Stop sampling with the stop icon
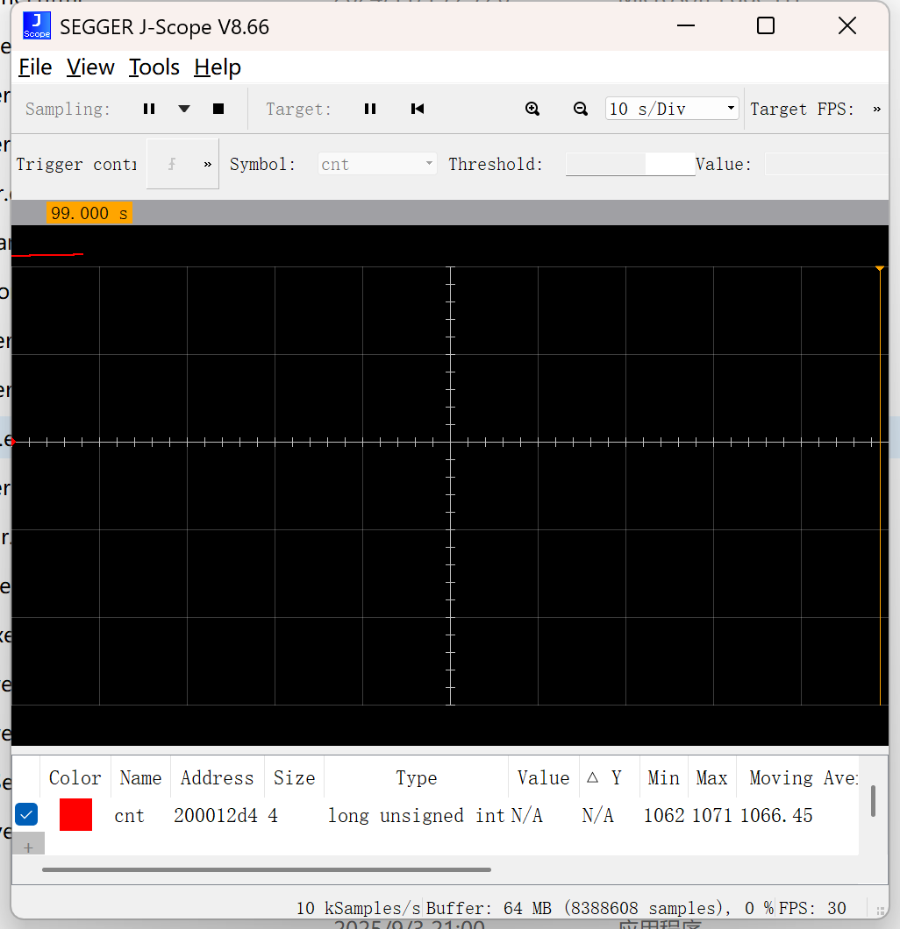 click(x=218, y=109)
